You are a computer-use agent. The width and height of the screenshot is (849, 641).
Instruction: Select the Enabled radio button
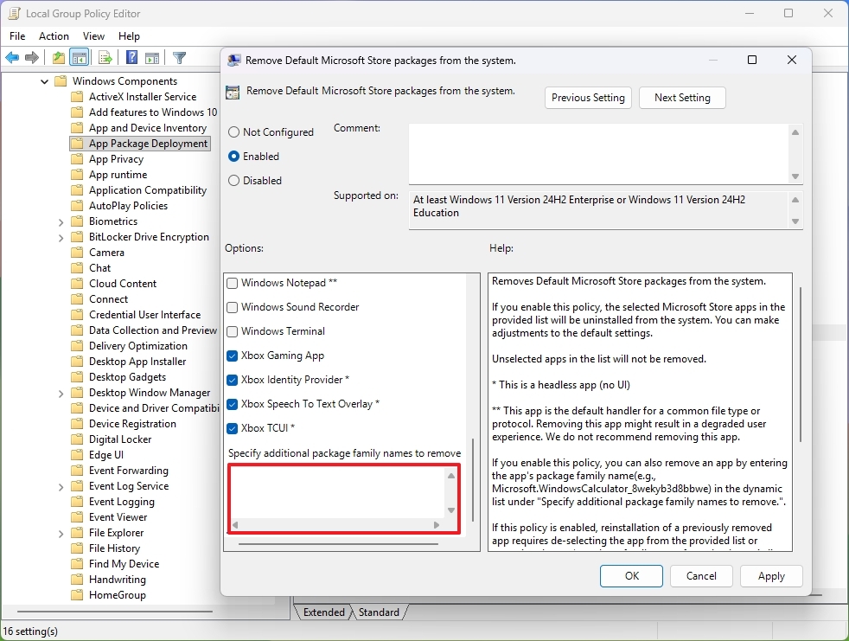pos(234,157)
